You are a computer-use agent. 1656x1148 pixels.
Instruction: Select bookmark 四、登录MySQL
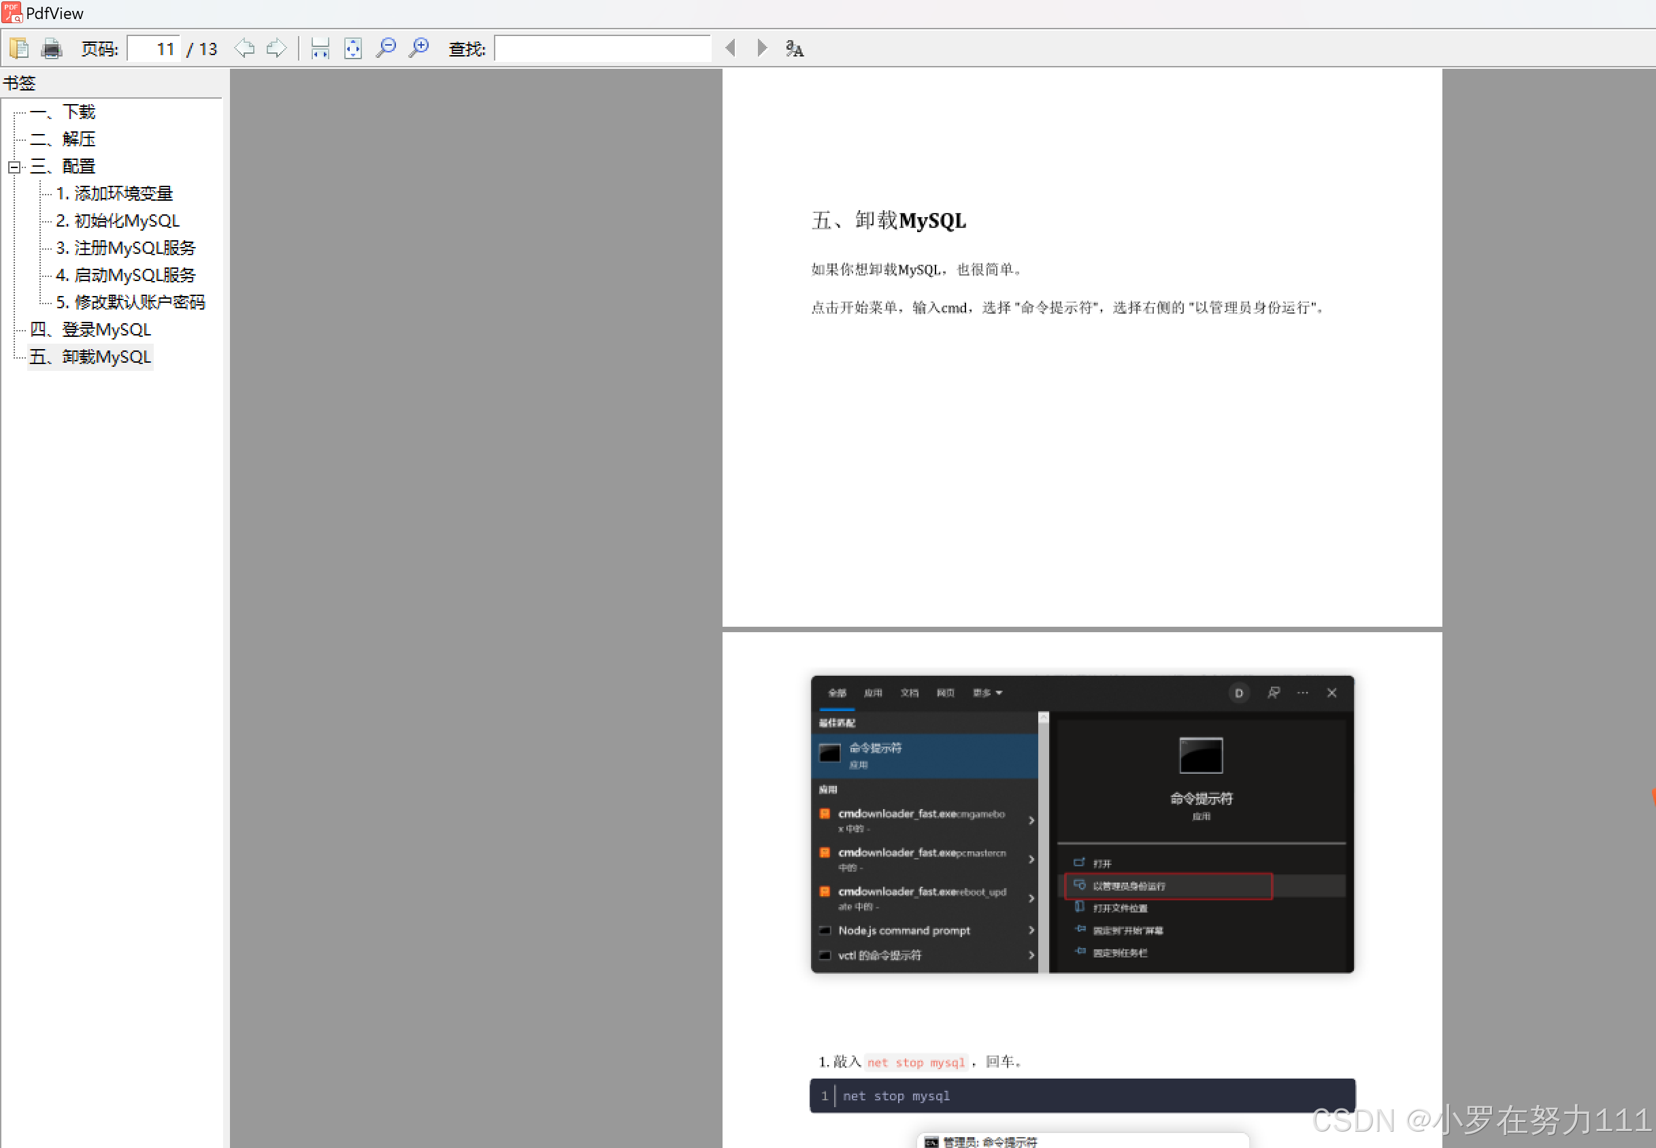pos(90,329)
